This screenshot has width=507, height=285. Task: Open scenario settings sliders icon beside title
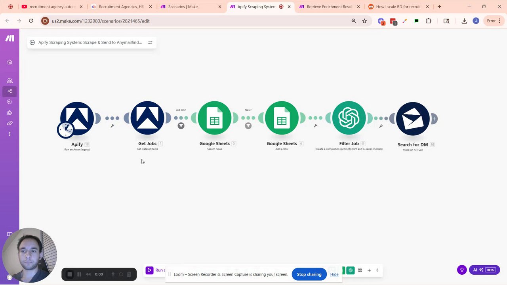coord(150,42)
